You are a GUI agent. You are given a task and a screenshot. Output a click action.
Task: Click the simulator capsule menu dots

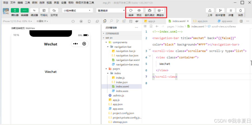pyautogui.click(x=75, y=44)
